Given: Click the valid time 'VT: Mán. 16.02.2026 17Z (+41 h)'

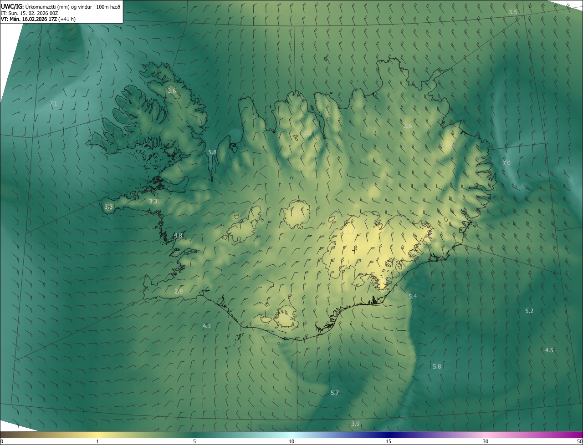Looking at the screenshot, I should 38,20.
